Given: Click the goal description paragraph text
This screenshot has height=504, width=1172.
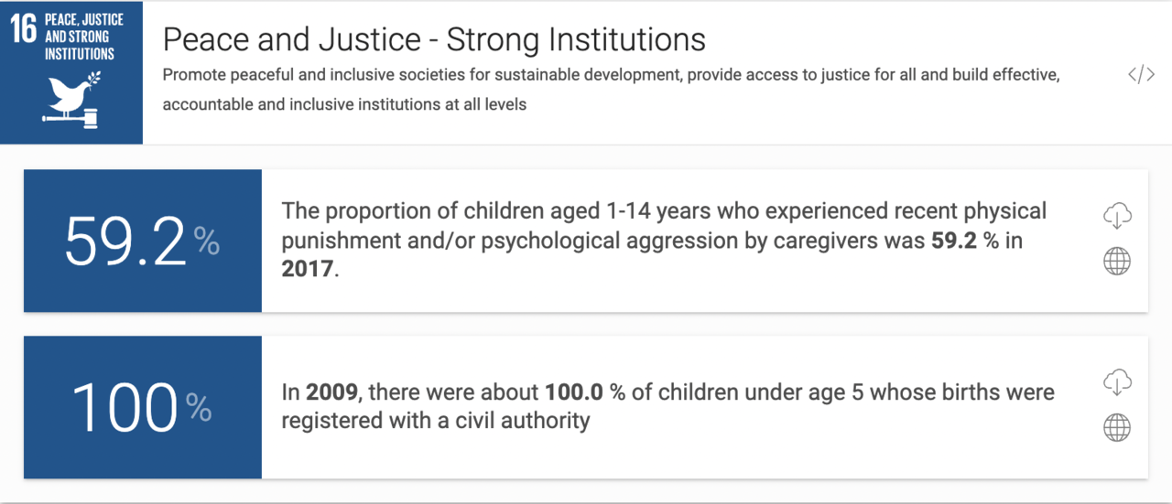Looking at the screenshot, I should coord(611,90).
